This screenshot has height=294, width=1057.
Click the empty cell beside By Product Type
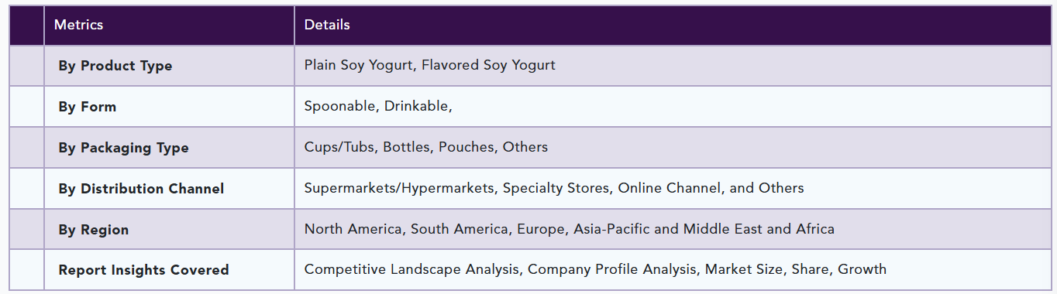(x=27, y=66)
